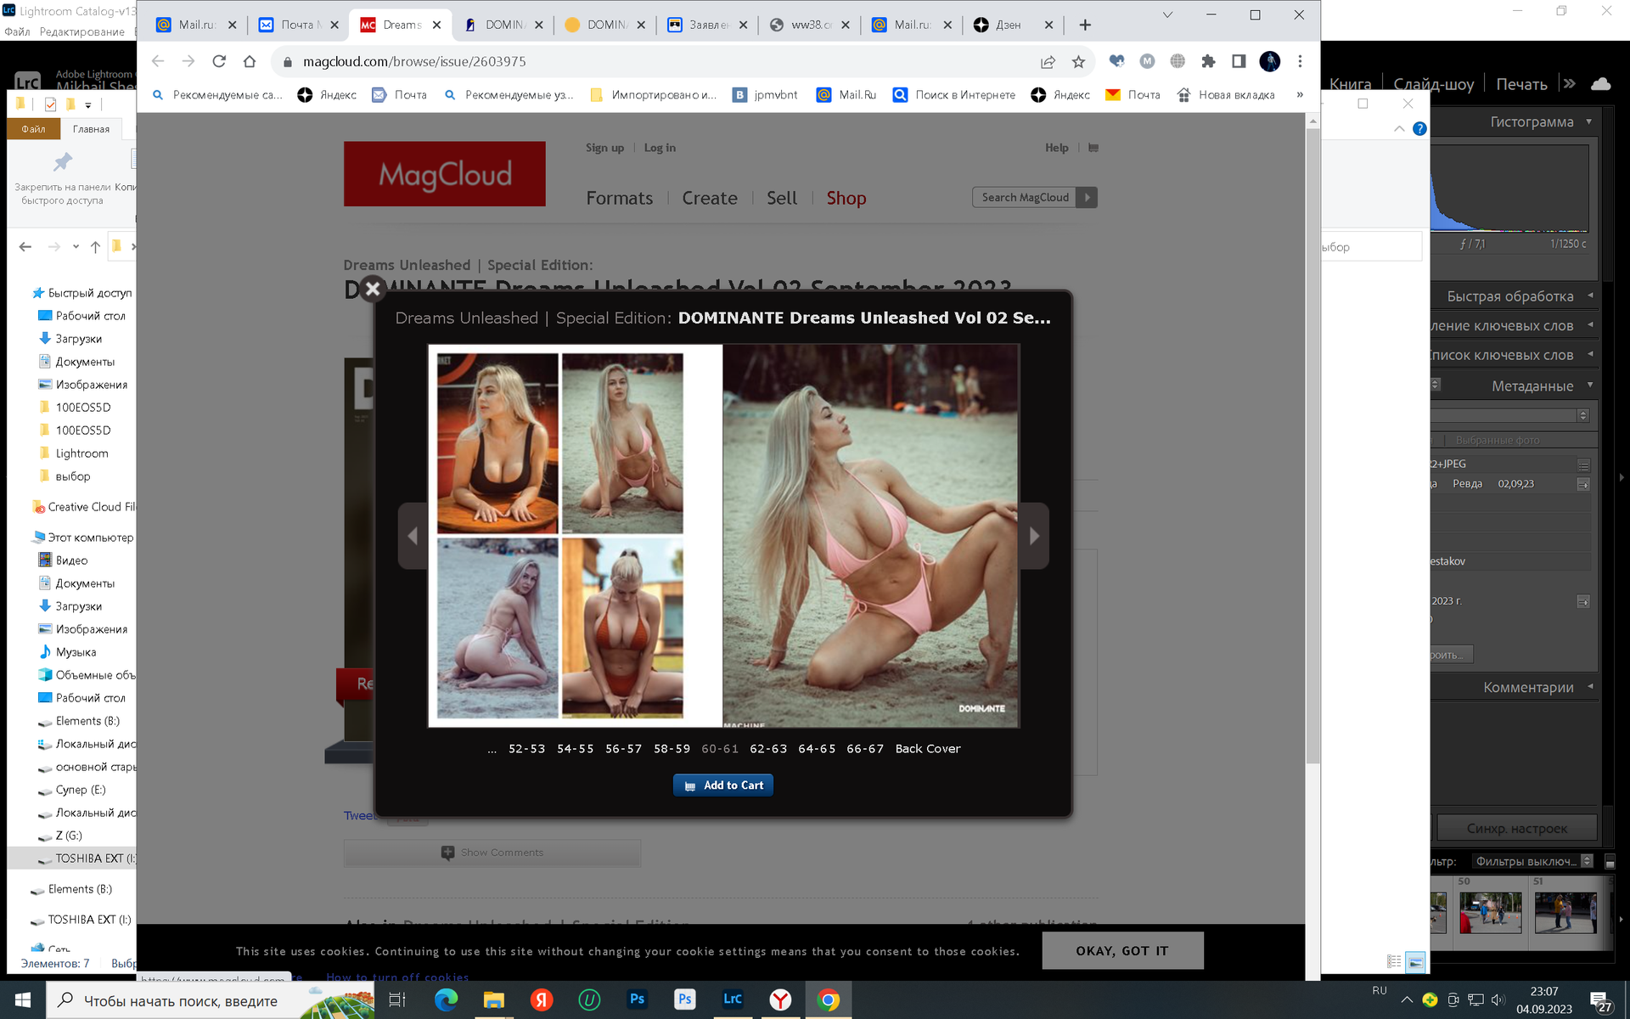Open Chrome tab search dropdown

click(x=1167, y=14)
